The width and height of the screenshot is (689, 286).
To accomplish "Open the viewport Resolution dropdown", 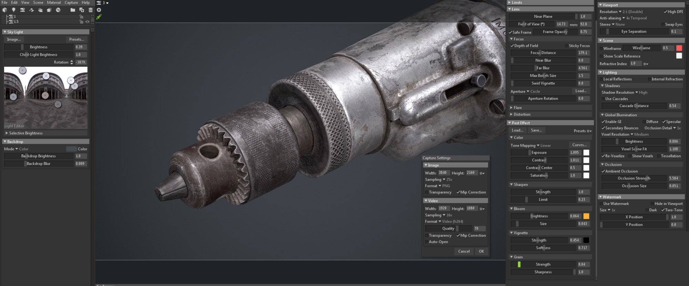I will pos(621,12).
